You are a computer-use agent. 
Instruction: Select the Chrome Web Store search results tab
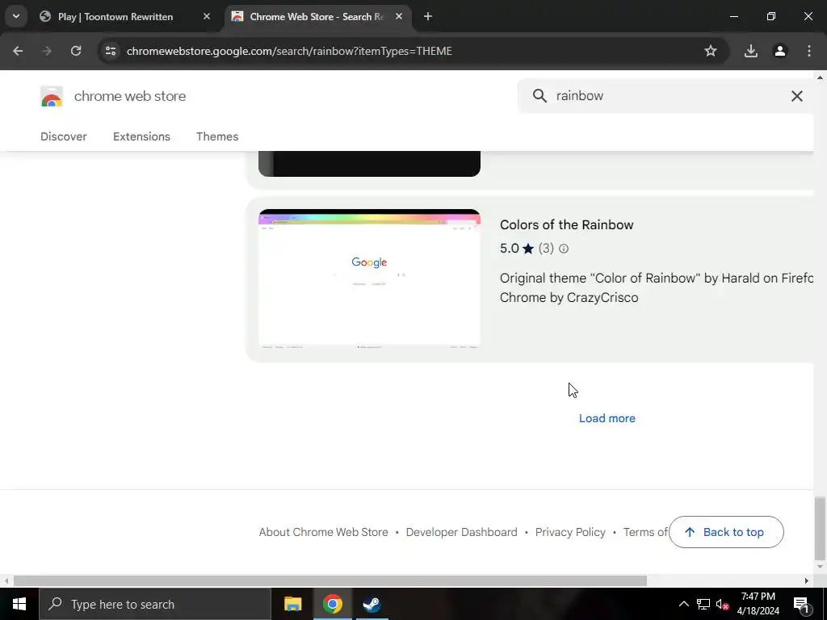click(317, 16)
